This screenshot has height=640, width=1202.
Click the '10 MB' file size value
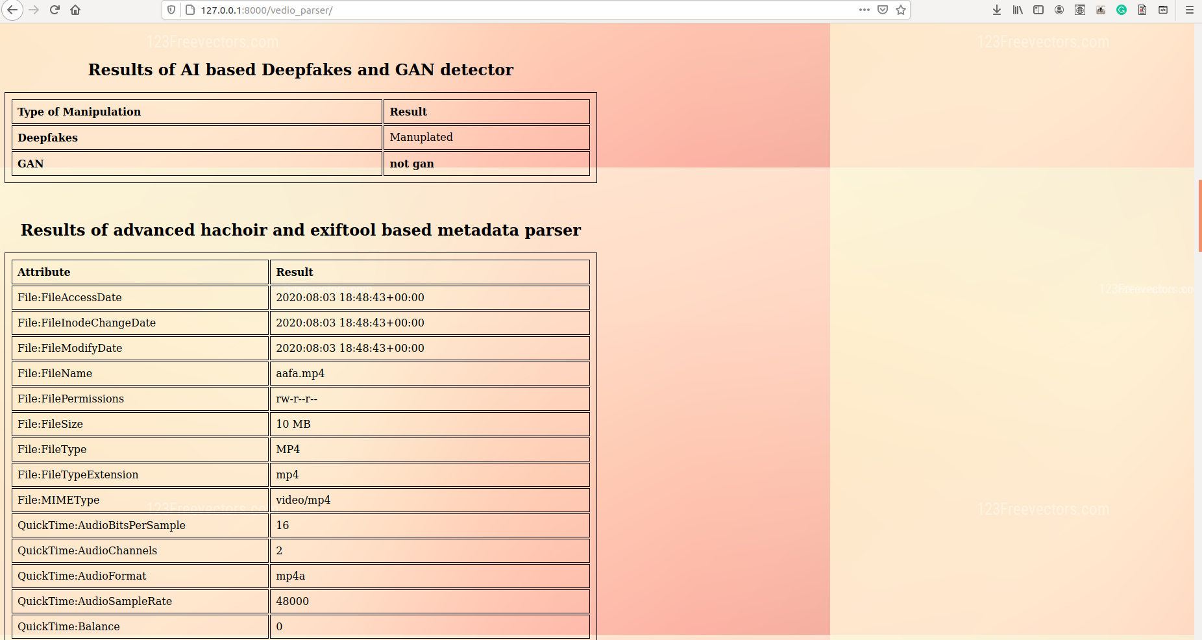click(x=293, y=424)
